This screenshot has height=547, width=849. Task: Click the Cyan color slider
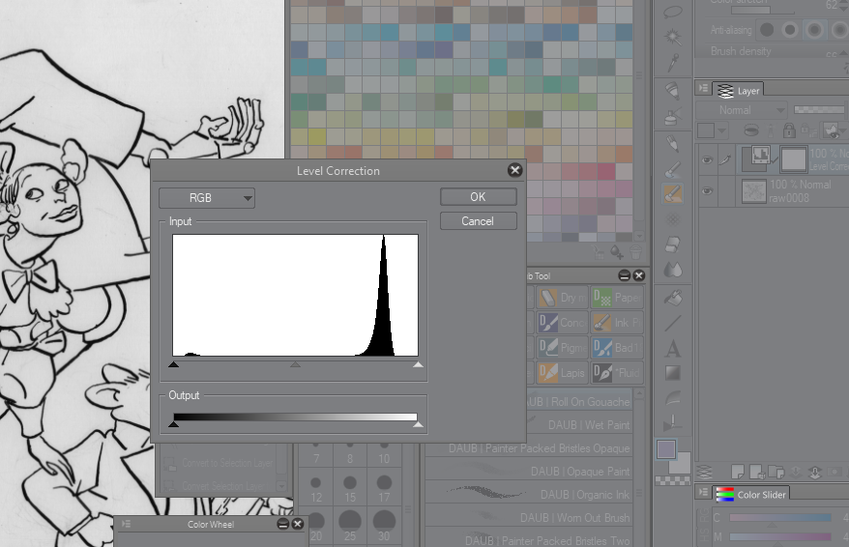(x=779, y=518)
